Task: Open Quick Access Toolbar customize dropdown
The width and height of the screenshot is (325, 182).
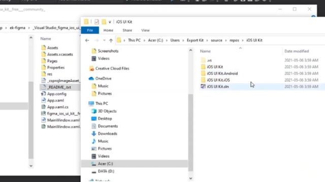Action: pos(110,22)
